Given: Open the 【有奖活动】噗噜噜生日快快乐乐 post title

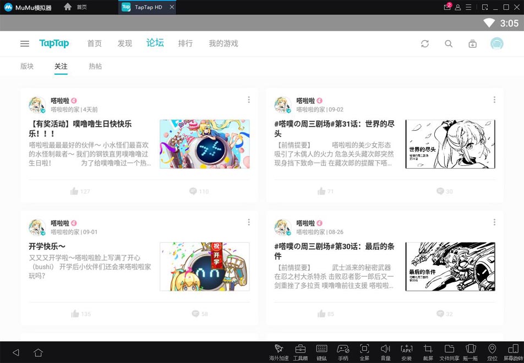Looking at the screenshot, I should 80,129.
